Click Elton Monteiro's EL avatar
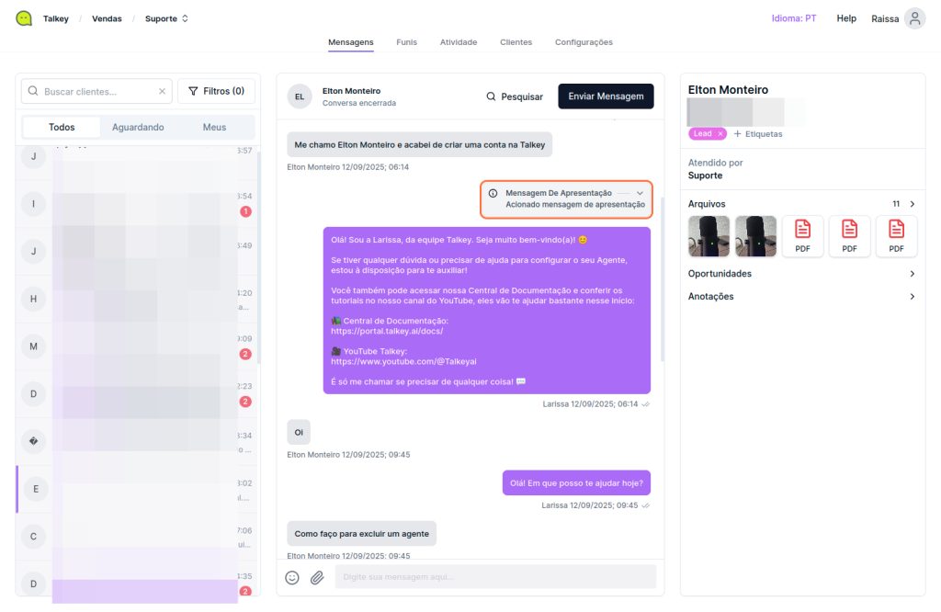The image size is (941, 612). tap(300, 96)
